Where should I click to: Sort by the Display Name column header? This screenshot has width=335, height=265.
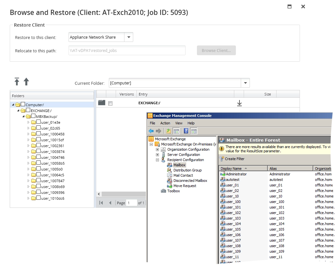click(x=243, y=169)
